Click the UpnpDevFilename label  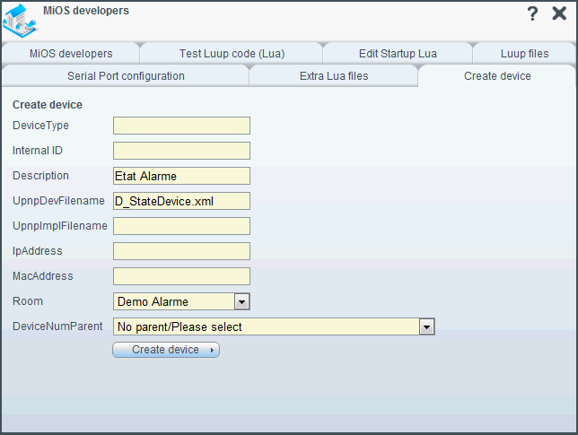(58, 201)
